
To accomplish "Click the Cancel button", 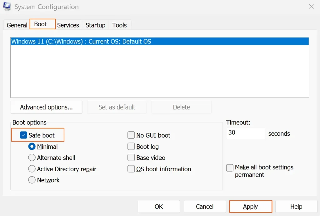I will click(205, 206).
